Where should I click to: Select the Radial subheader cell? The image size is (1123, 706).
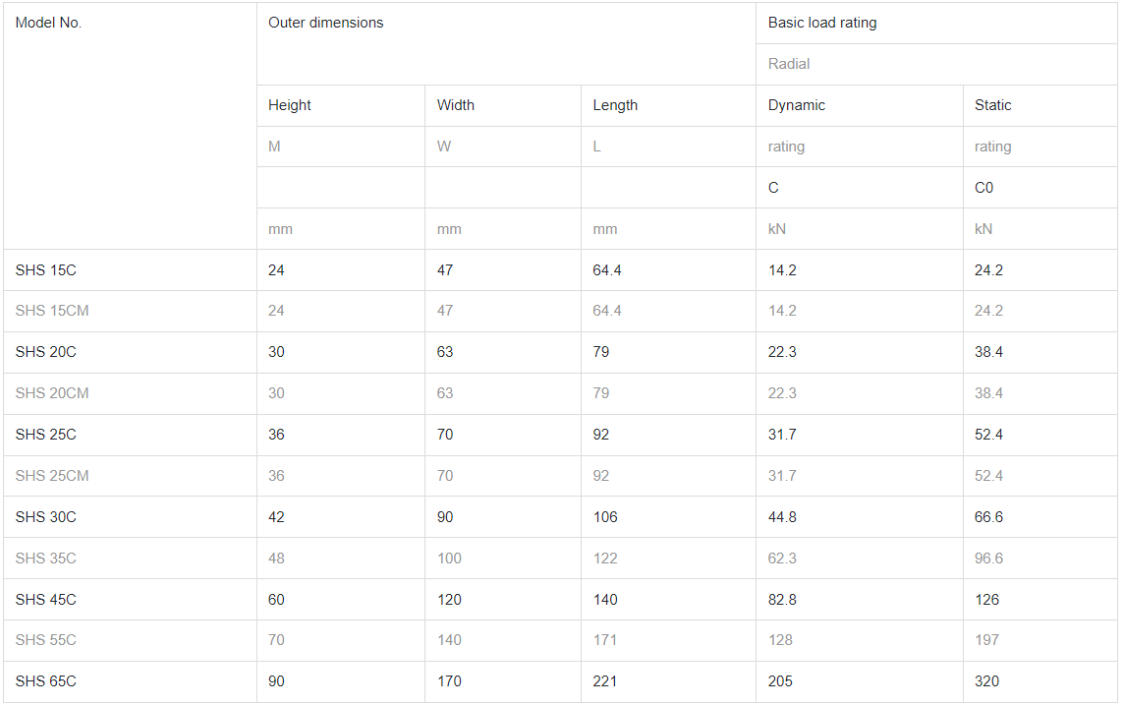789,64
